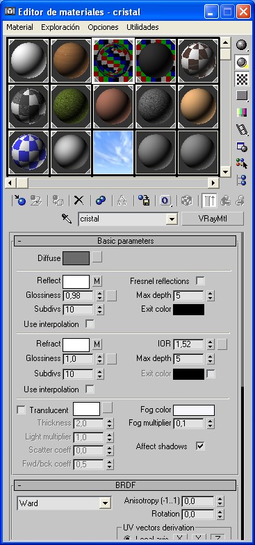Select the sky blue material sample slot
This screenshot has width=255, height=545.
pos(113,152)
